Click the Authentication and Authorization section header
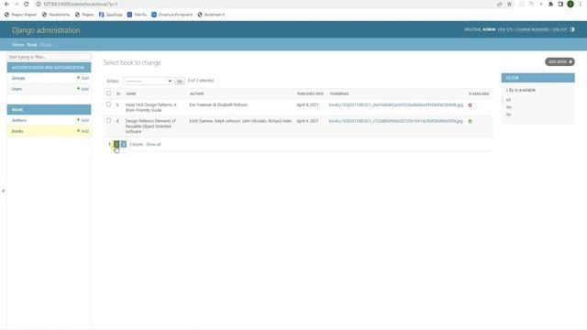The image size is (587, 330). (x=48, y=68)
